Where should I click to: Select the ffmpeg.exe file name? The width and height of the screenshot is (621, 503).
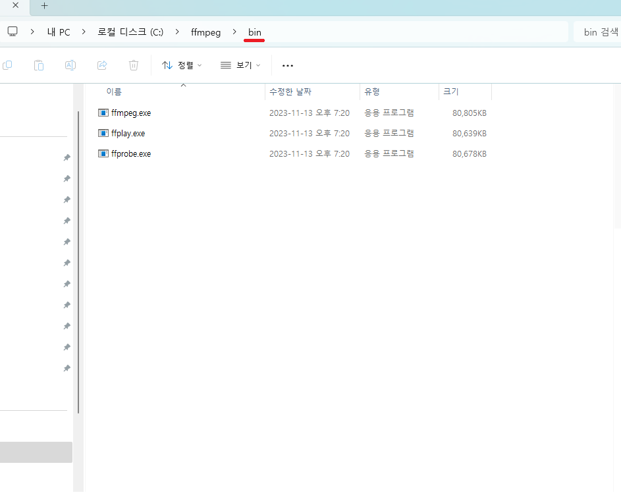(131, 113)
